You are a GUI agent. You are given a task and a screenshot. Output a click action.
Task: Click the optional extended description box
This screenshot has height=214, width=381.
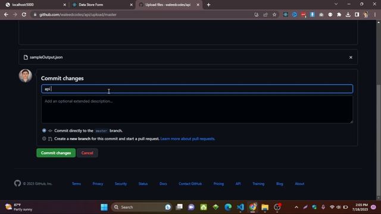(x=197, y=109)
